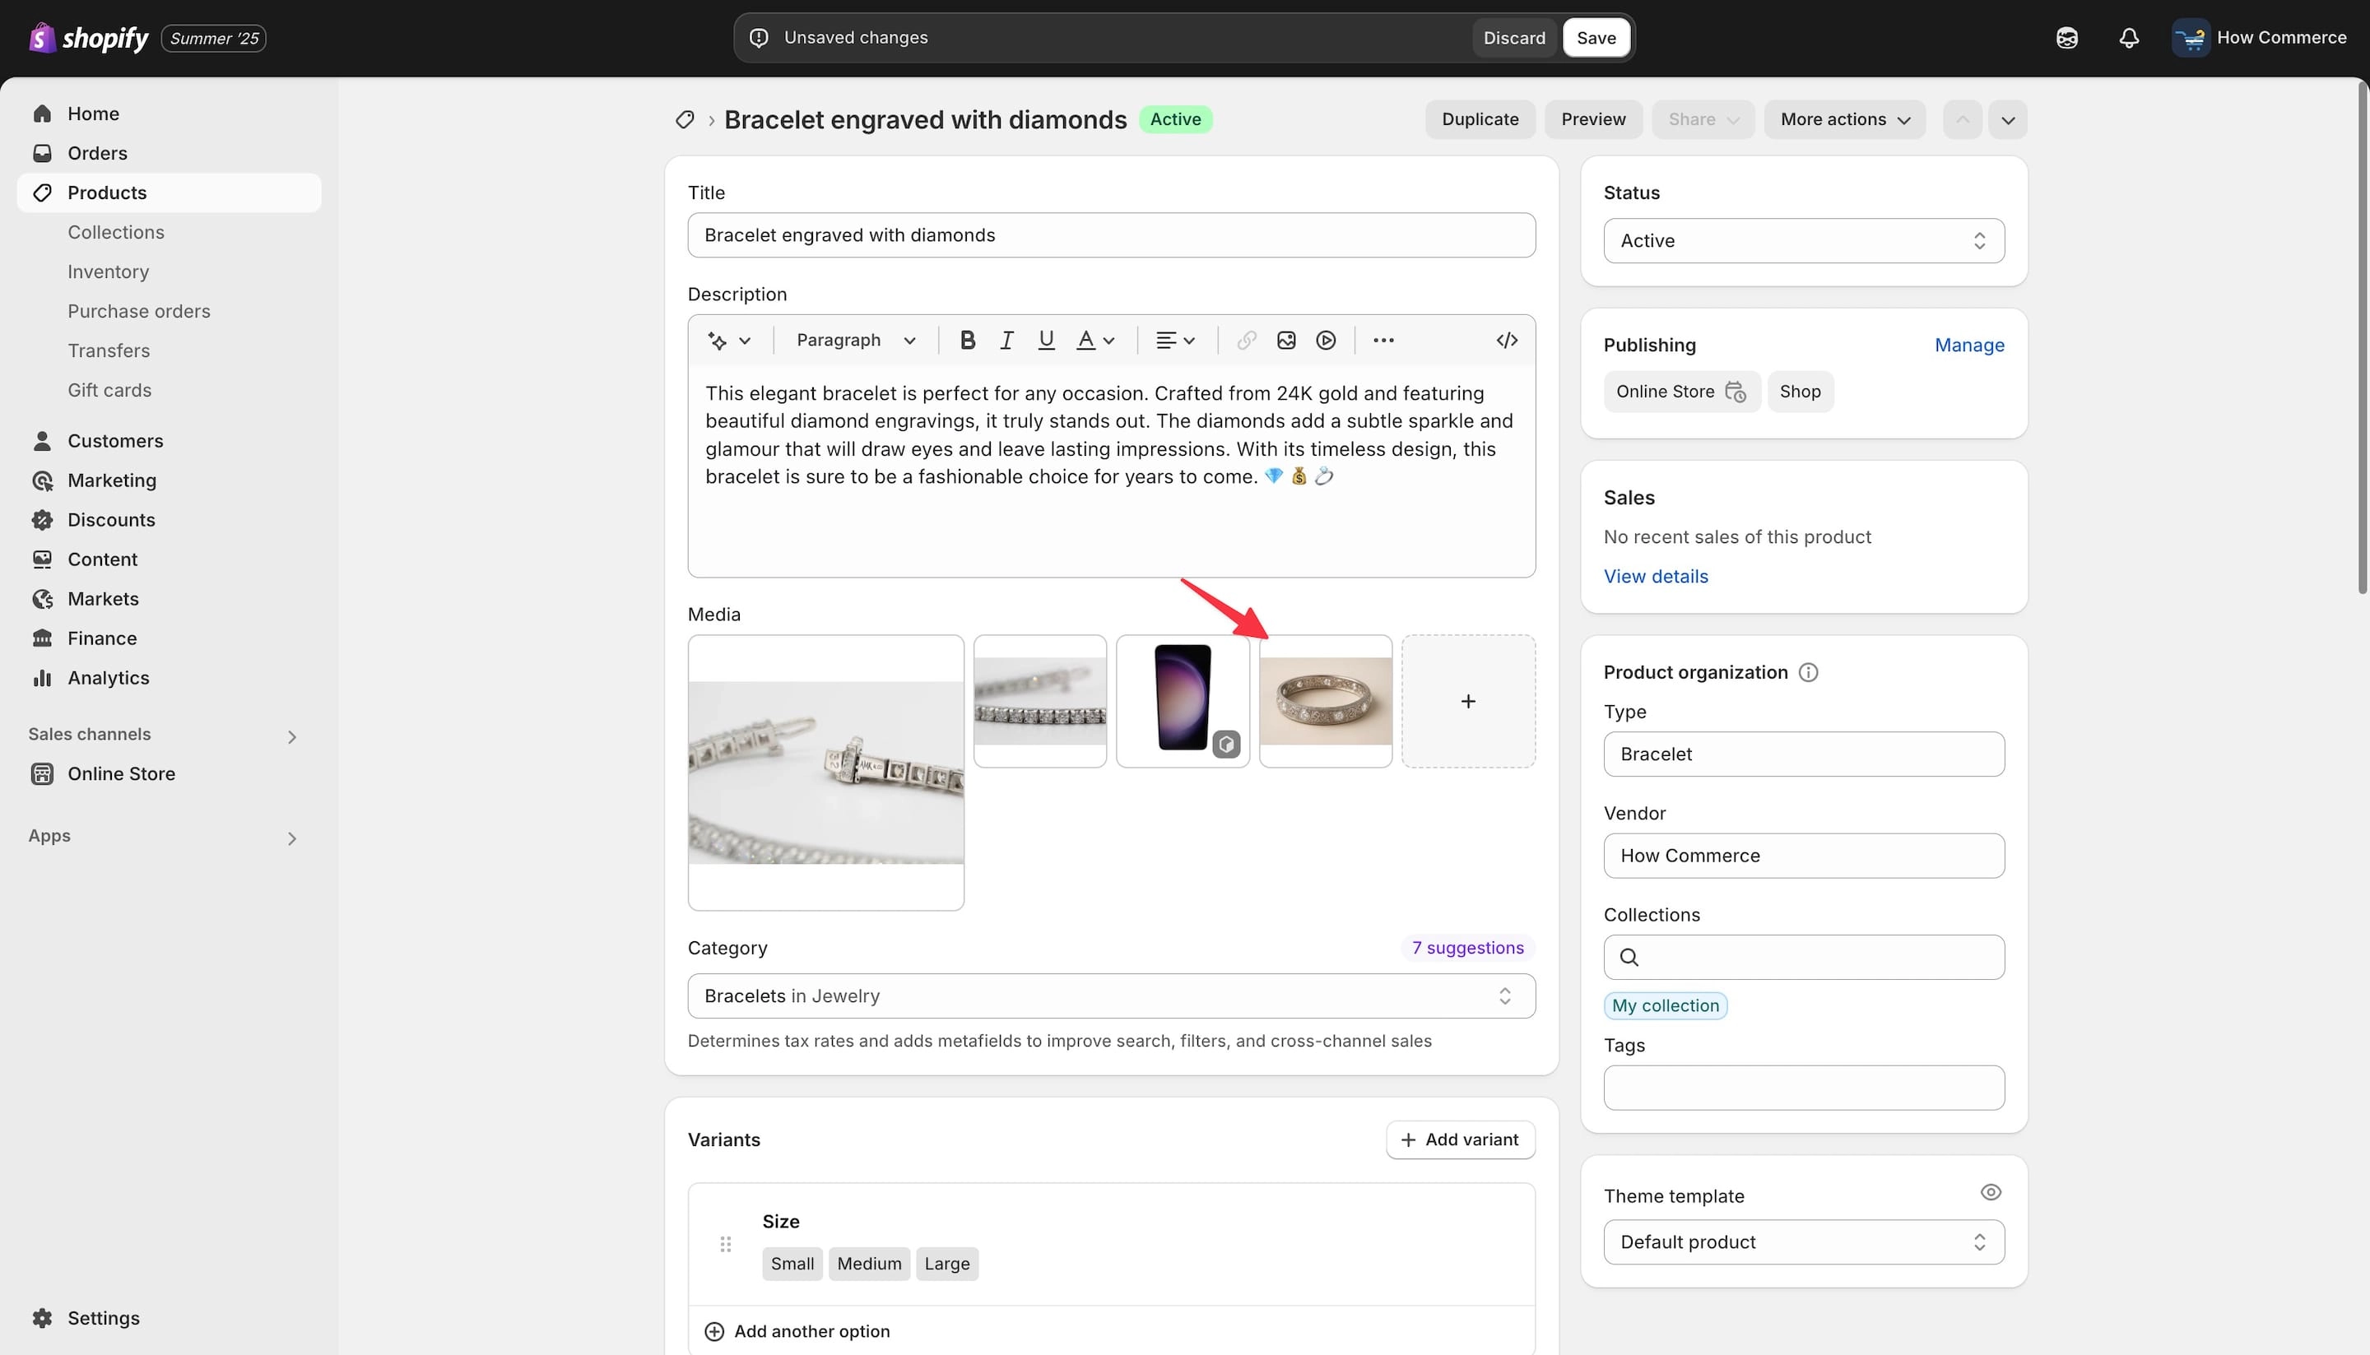
Task: Open Marketing in the sidebar
Action: tap(169, 480)
